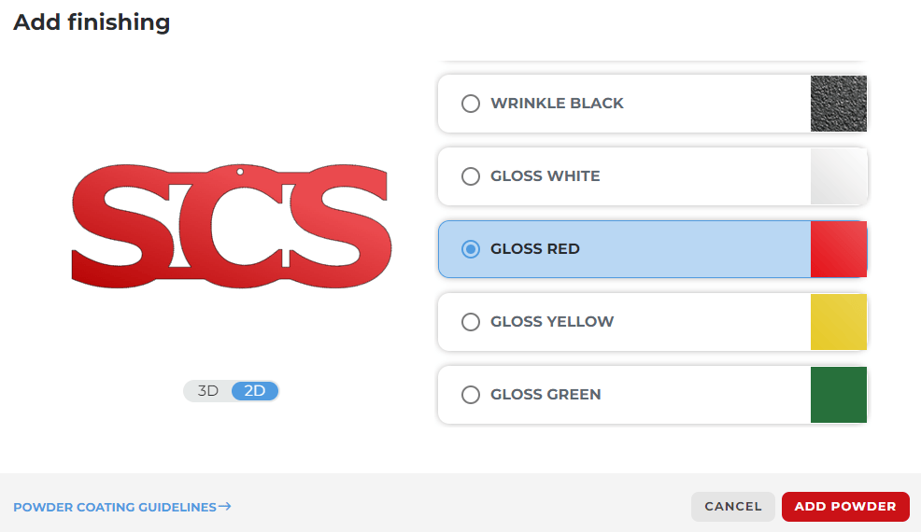921x532 pixels.
Task: Click the Gloss Red radio button
Action: click(x=471, y=249)
